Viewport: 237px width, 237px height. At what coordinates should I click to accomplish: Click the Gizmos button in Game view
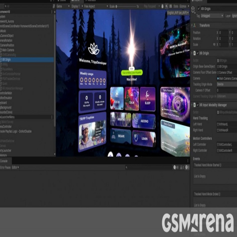coord(183,6)
